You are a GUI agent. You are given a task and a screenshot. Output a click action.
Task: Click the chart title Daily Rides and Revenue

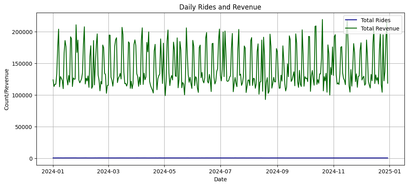click(x=220, y=7)
